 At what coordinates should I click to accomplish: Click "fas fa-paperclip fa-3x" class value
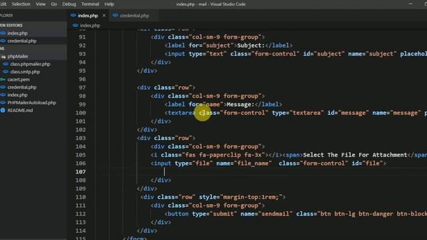pyautogui.click(x=223, y=155)
